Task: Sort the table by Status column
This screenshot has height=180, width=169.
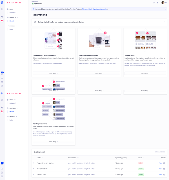Action: pyautogui.click(x=141, y=158)
